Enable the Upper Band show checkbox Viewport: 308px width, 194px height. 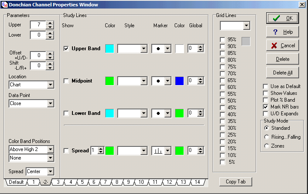click(x=66, y=48)
